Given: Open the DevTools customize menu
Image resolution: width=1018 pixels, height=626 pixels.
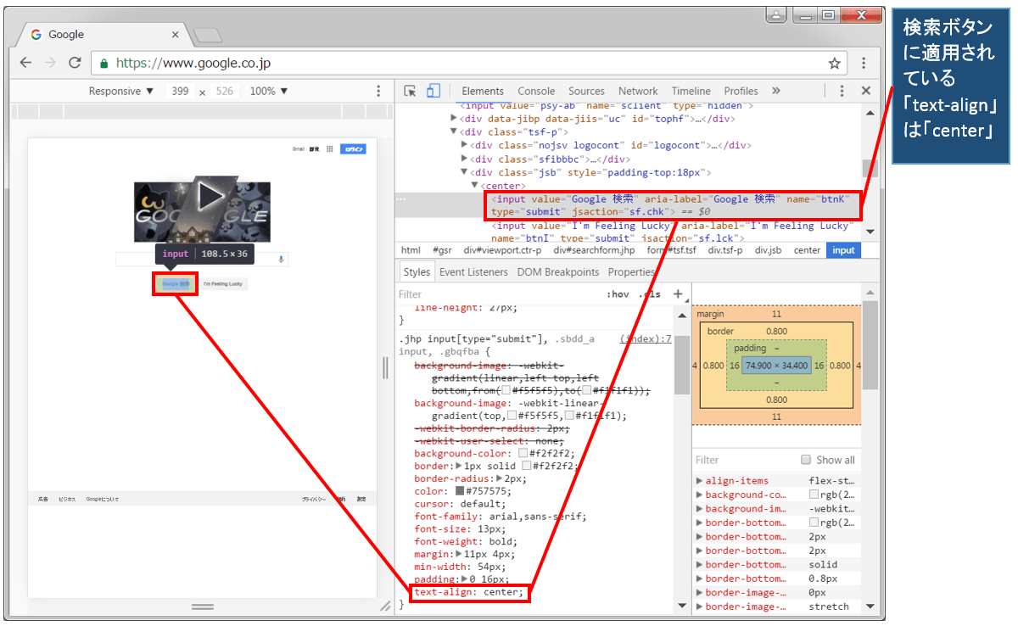Looking at the screenshot, I should point(842,91).
